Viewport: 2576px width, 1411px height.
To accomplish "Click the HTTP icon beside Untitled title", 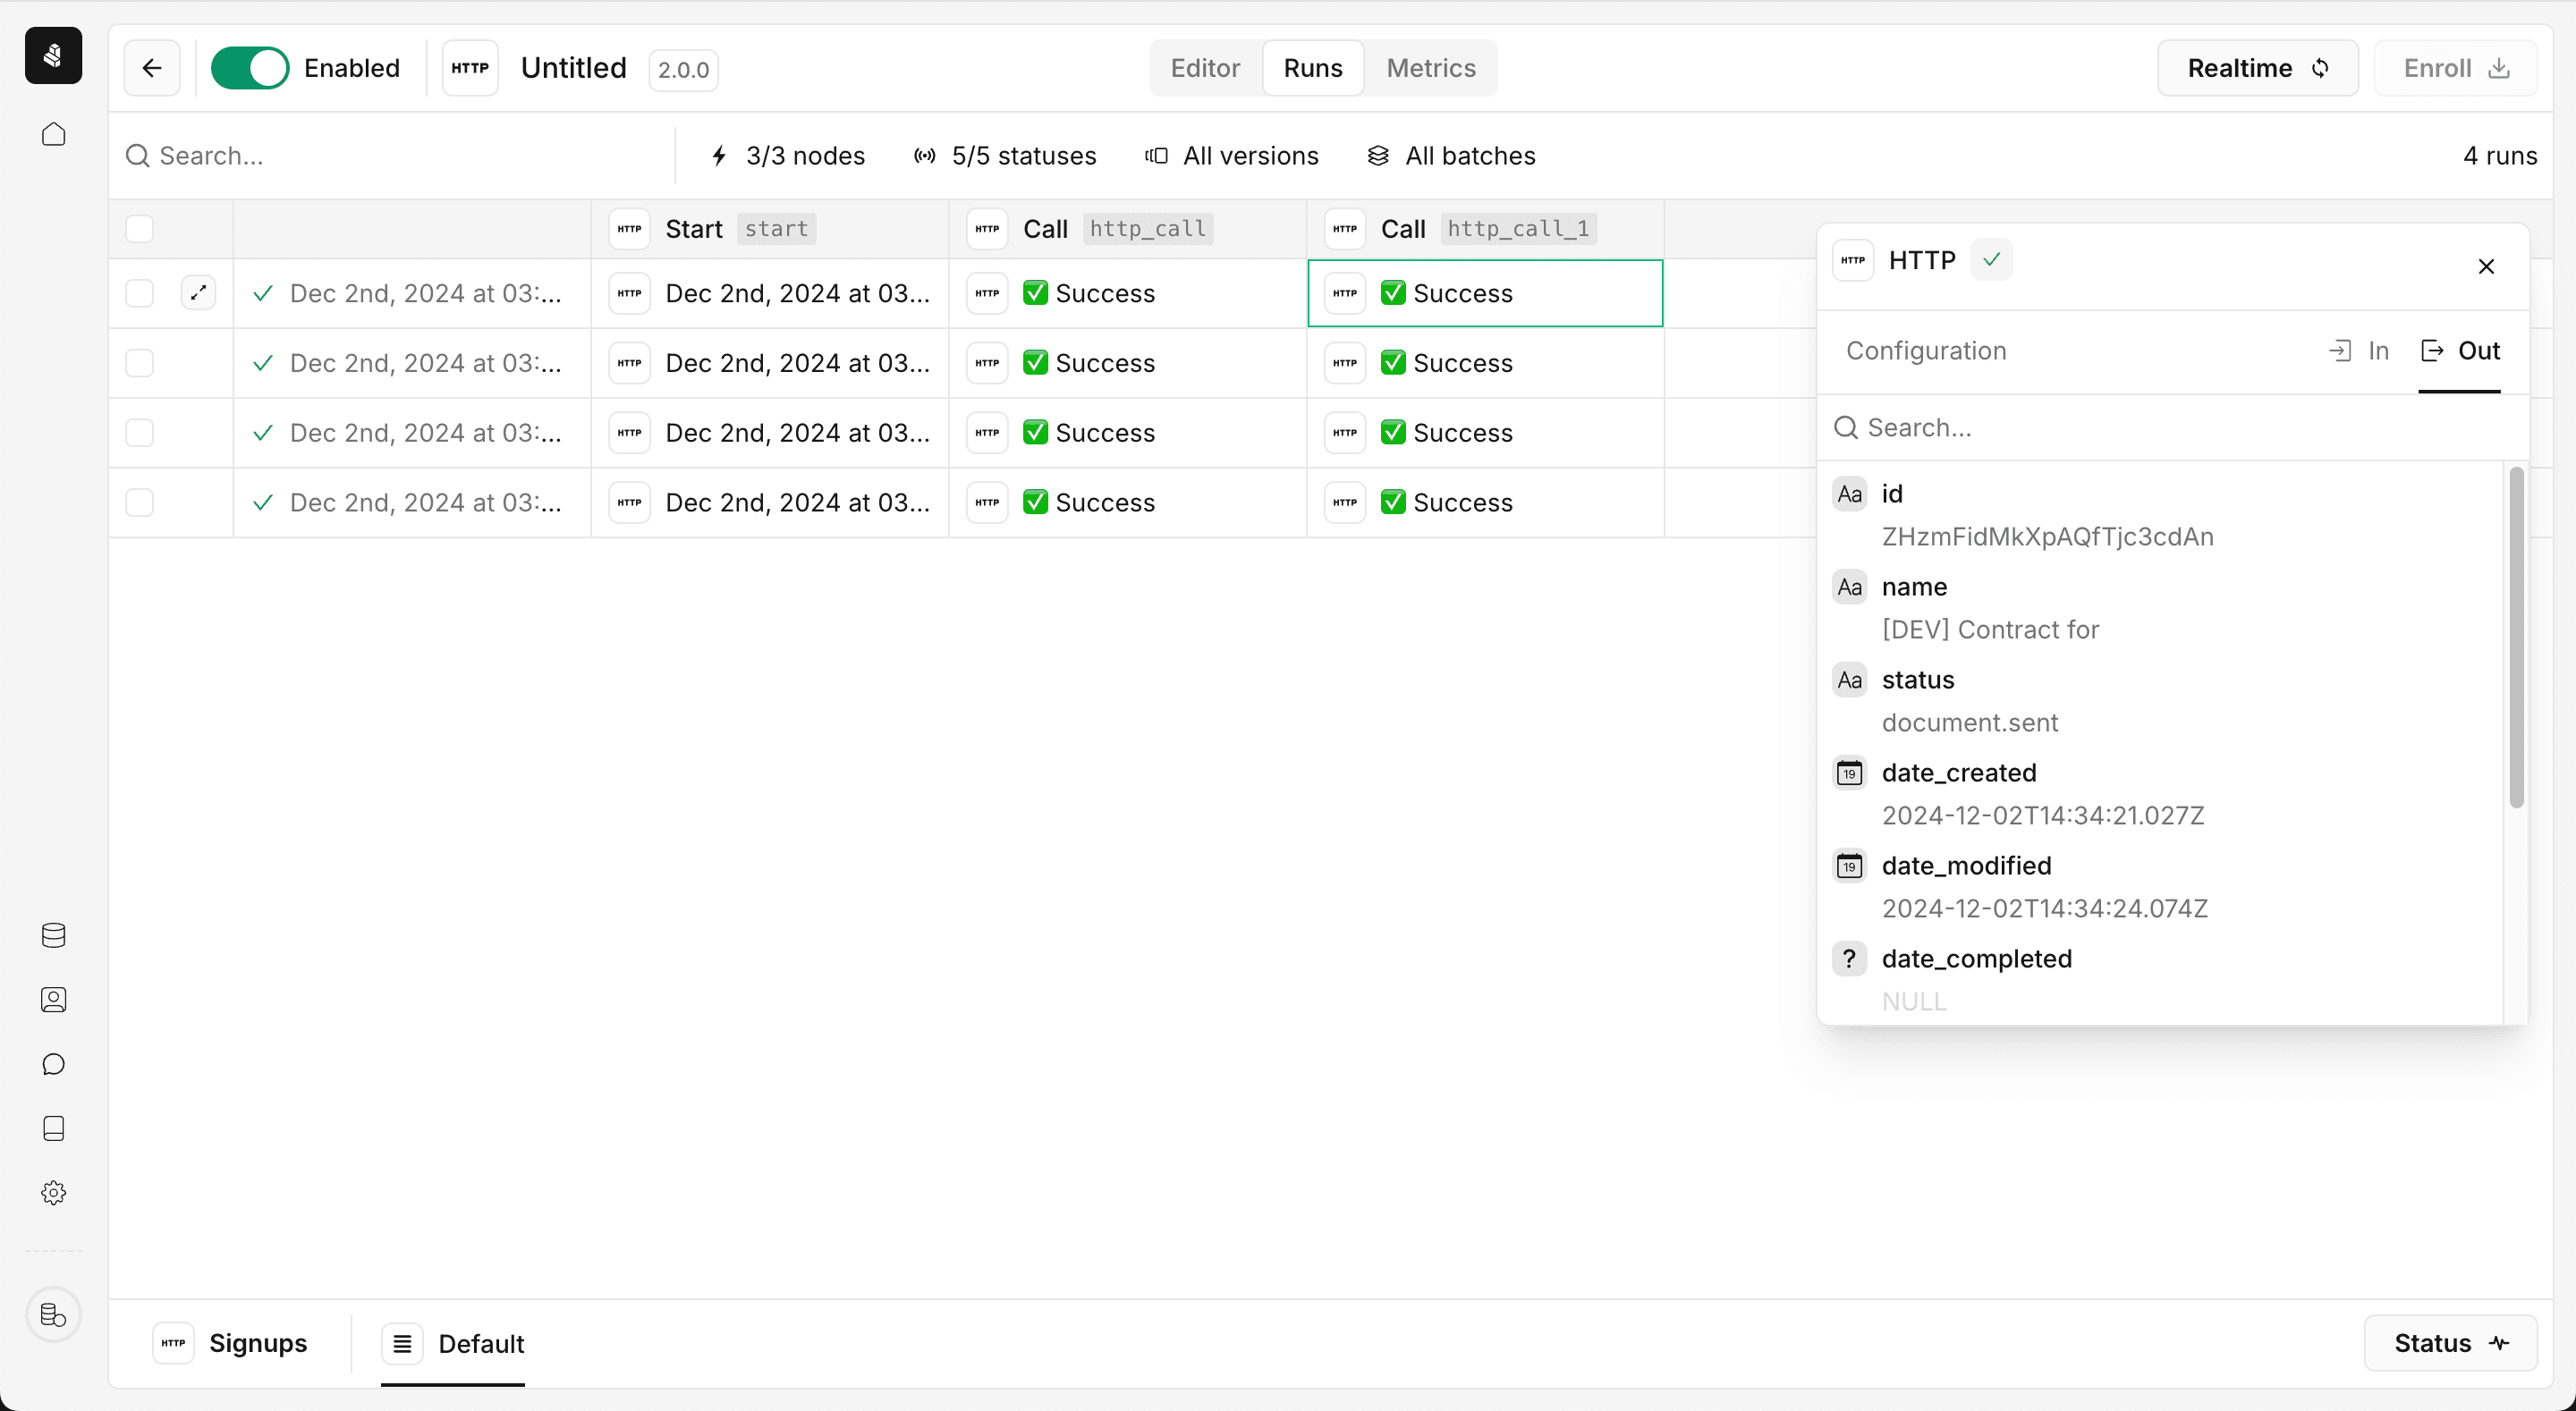I will coord(470,68).
